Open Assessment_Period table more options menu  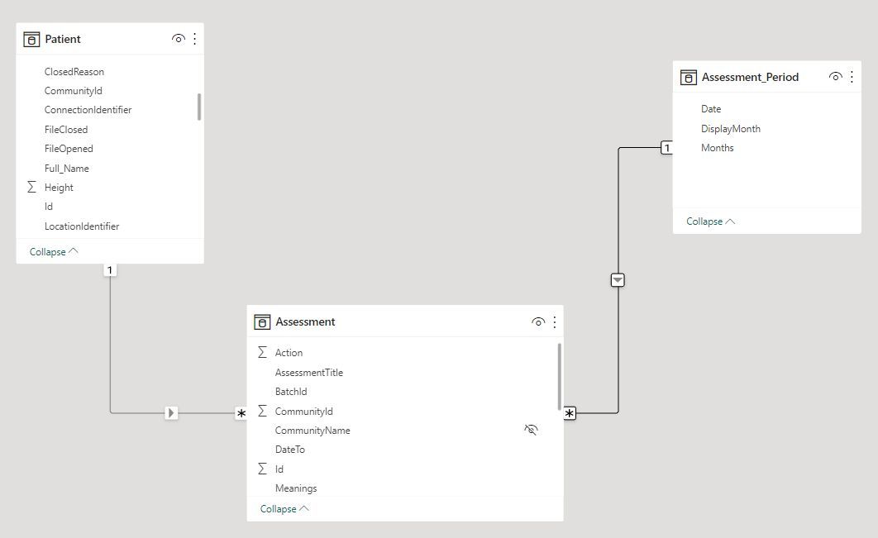[852, 77]
